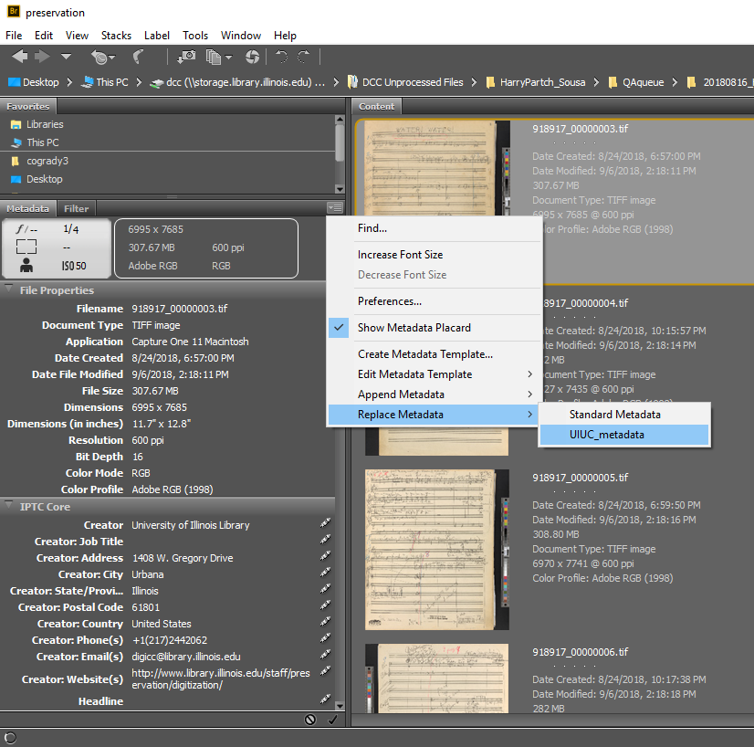Click the Open in Camera Raw icon
This screenshot has height=747, width=754.
pos(252,57)
